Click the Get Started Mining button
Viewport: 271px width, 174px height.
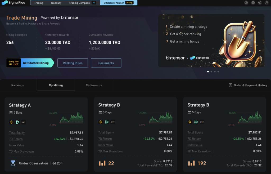coord(36,63)
